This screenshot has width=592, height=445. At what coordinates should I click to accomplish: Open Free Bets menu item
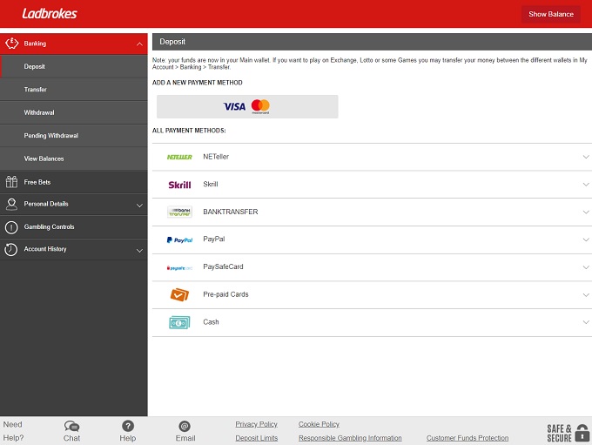point(74,182)
